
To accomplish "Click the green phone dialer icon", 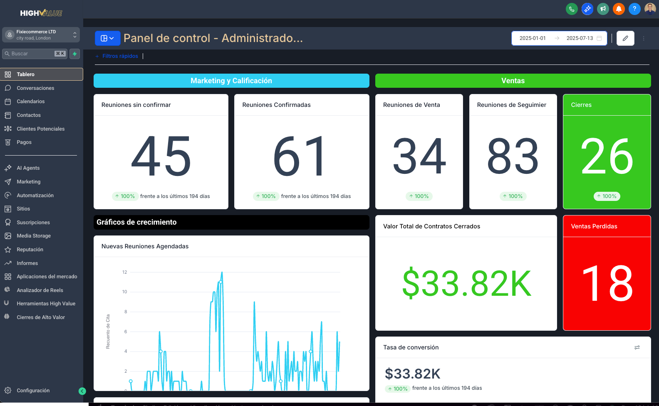I will (x=572, y=9).
